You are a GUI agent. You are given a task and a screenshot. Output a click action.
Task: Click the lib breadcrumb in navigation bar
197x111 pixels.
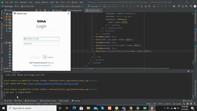point(17,6)
